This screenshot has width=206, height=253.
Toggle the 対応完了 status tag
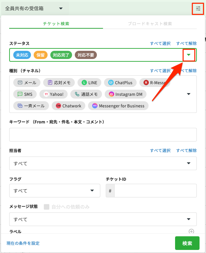[x=61, y=55]
